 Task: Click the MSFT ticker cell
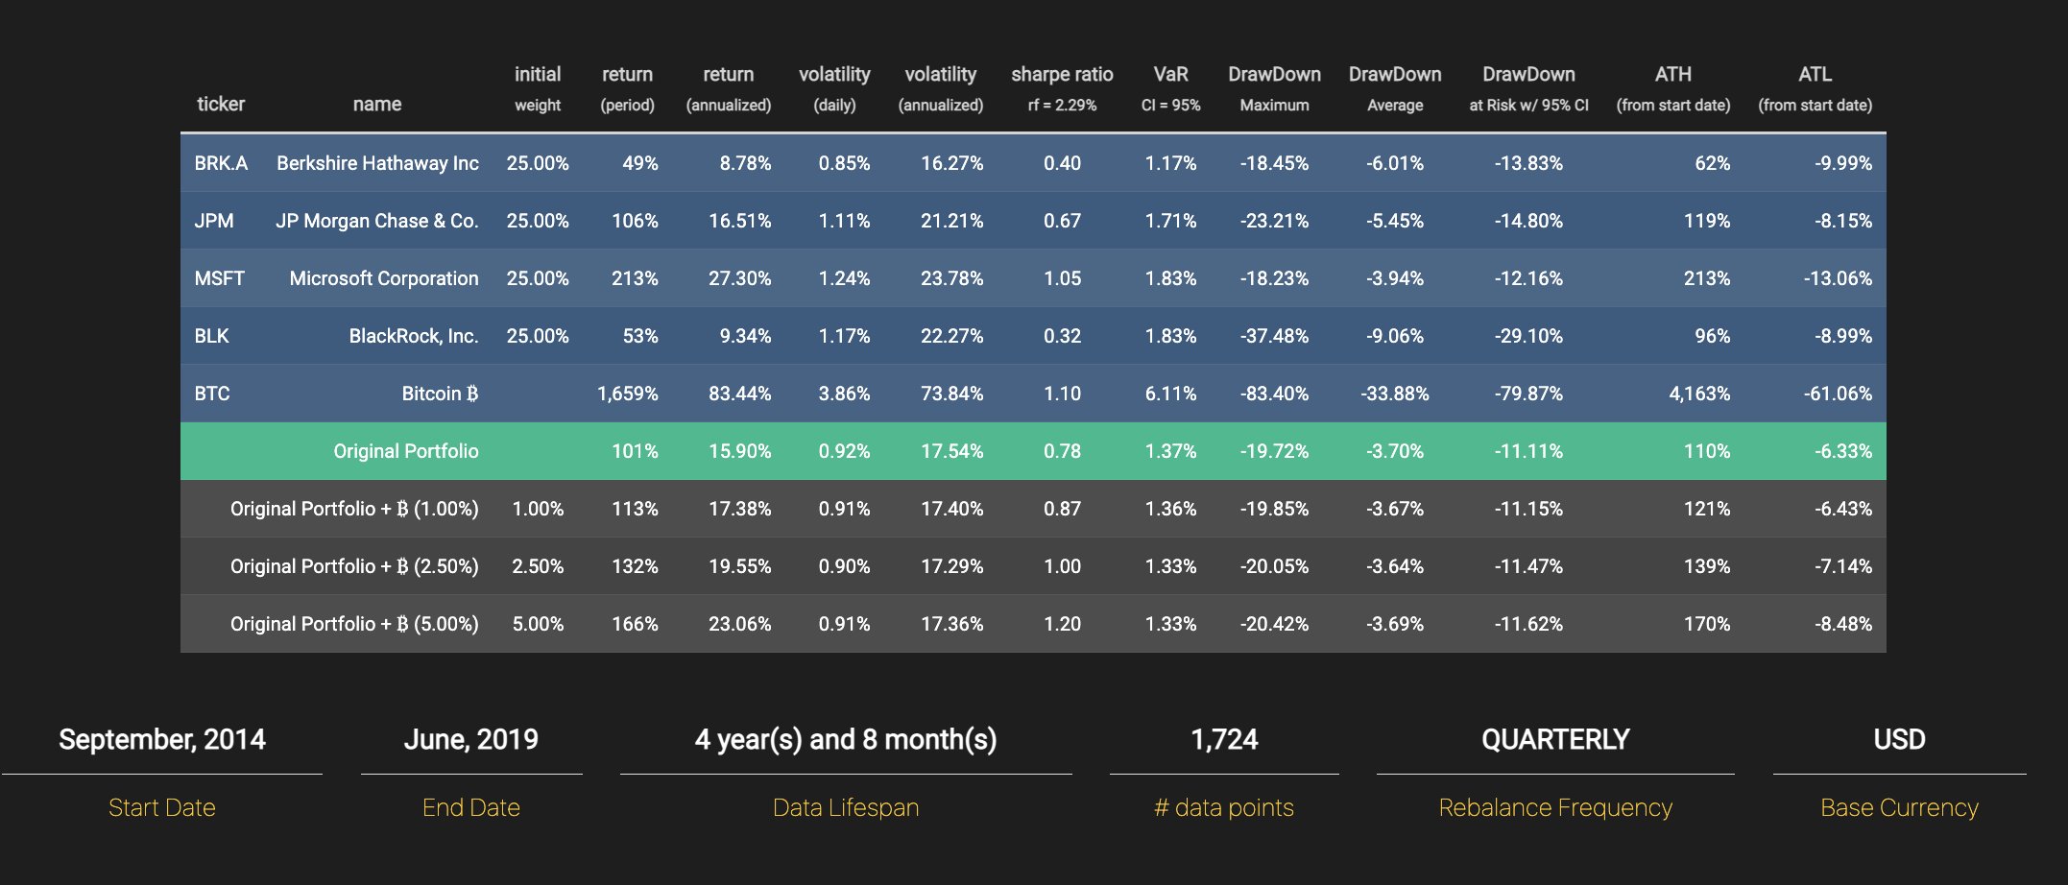pyautogui.click(x=220, y=278)
